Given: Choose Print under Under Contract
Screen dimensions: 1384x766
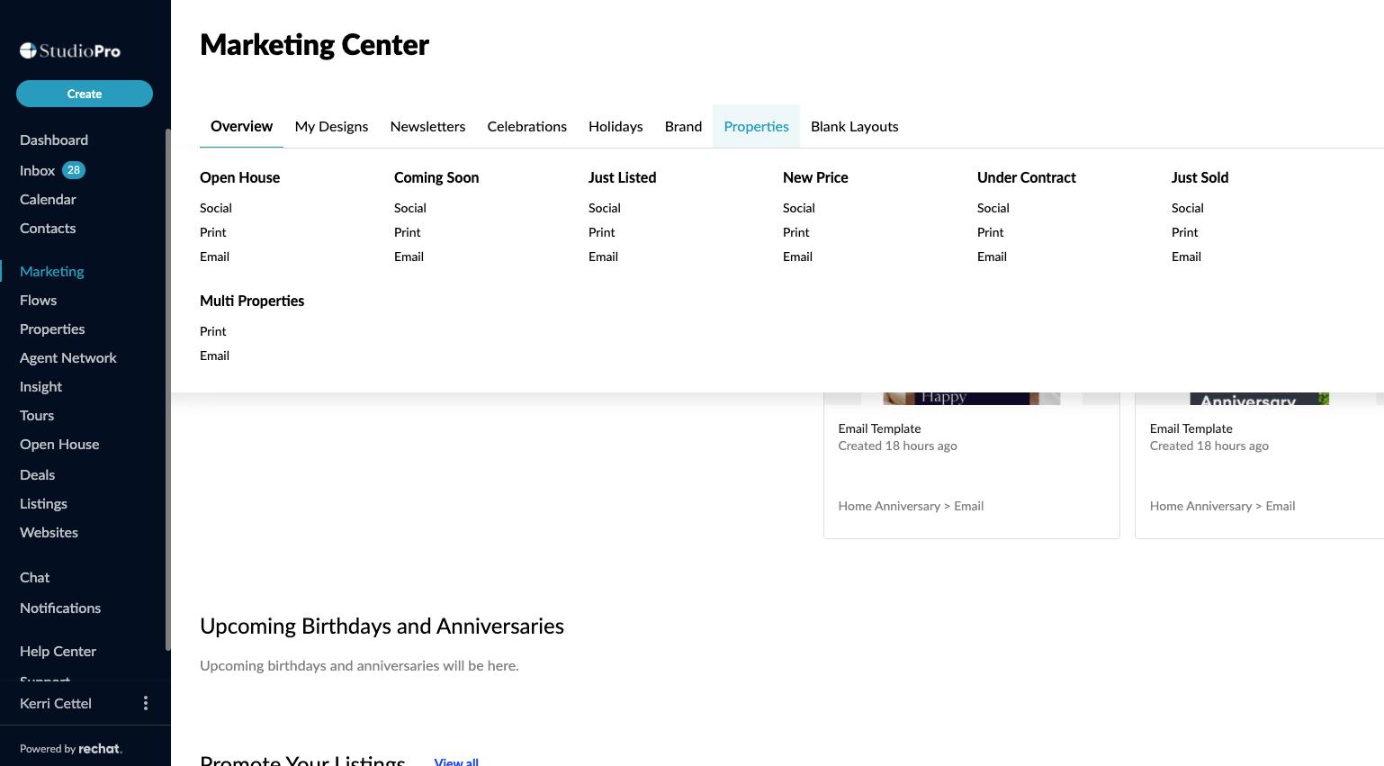Looking at the screenshot, I should pyautogui.click(x=991, y=232).
